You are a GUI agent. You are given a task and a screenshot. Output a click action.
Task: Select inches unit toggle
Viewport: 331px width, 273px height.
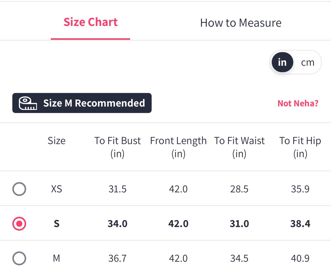282,62
